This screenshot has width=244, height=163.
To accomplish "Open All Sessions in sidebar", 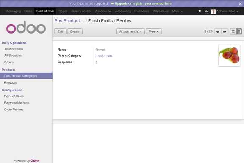I will [13, 56].
